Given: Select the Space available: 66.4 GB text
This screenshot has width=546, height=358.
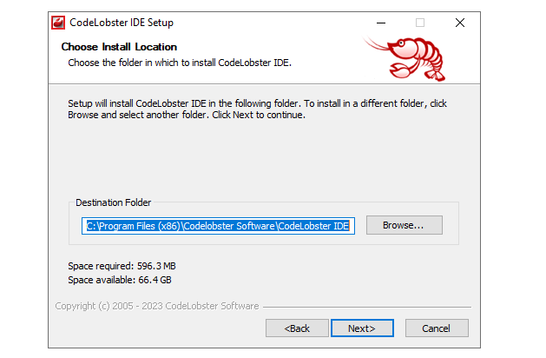Looking at the screenshot, I should point(120,280).
